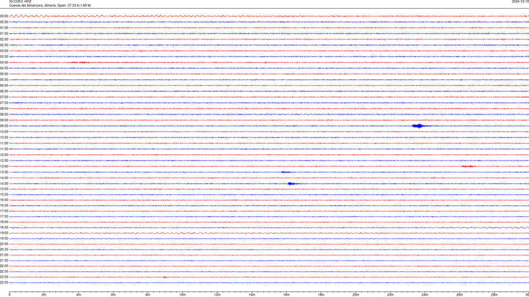This screenshot has width=529, height=297.
Task: Select the 02:00 trace time label
Action: click(x=4, y=40)
